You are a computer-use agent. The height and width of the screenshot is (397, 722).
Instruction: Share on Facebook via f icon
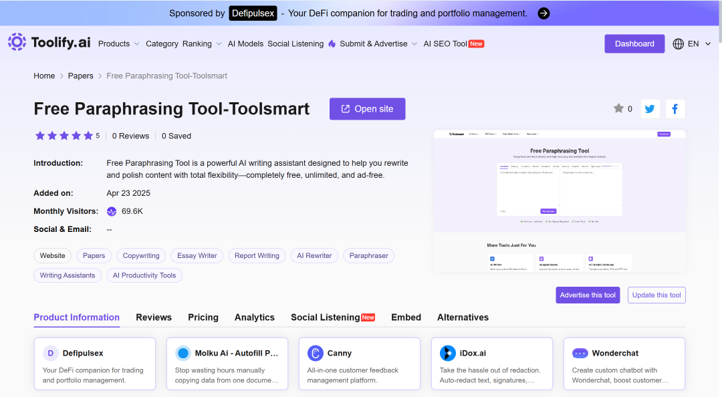pyautogui.click(x=675, y=109)
